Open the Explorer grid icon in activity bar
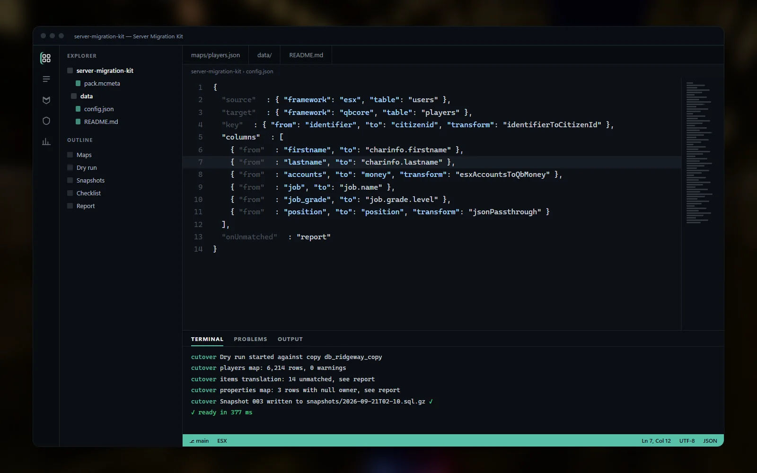 (46, 58)
